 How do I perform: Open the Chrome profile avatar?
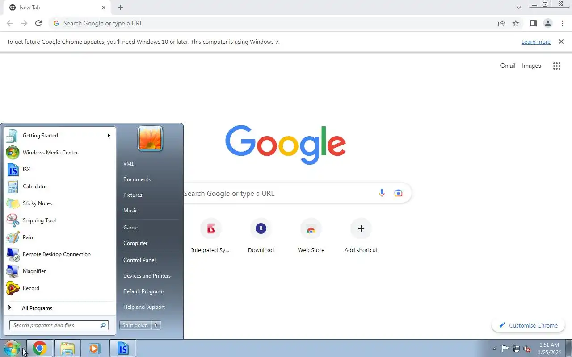click(x=548, y=23)
